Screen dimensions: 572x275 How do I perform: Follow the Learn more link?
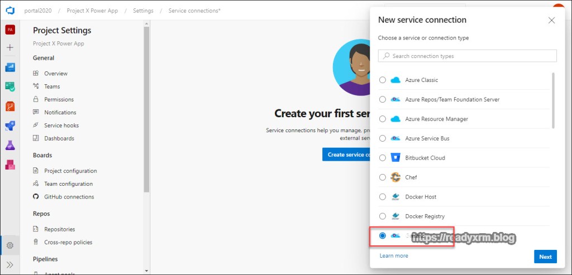coord(394,256)
